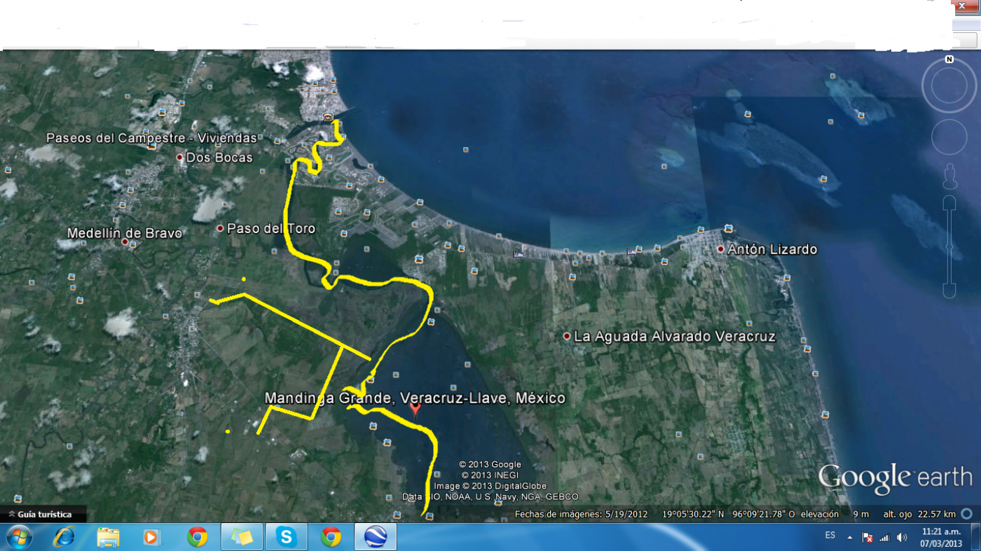981x551 pixels.
Task: Click the zoom-in top of the zoom slider
Action: 949,203
